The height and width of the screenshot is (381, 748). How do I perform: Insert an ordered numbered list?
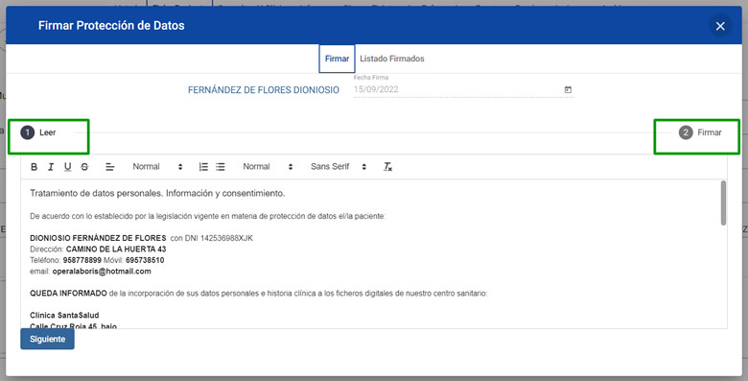[x=203, y=167]
